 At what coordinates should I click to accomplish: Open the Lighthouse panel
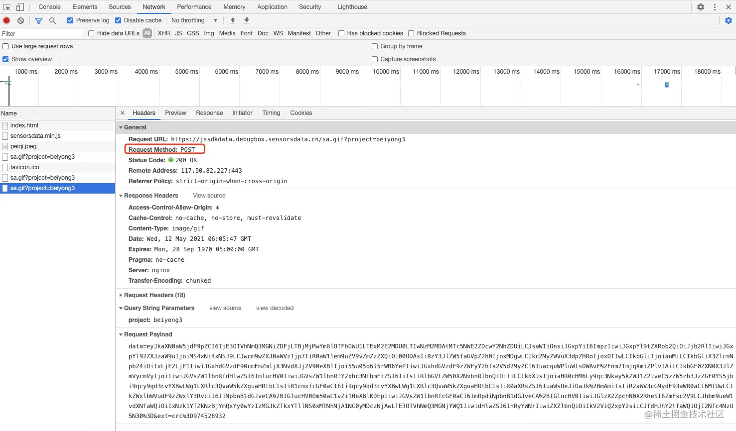click(x=352, y=7)
